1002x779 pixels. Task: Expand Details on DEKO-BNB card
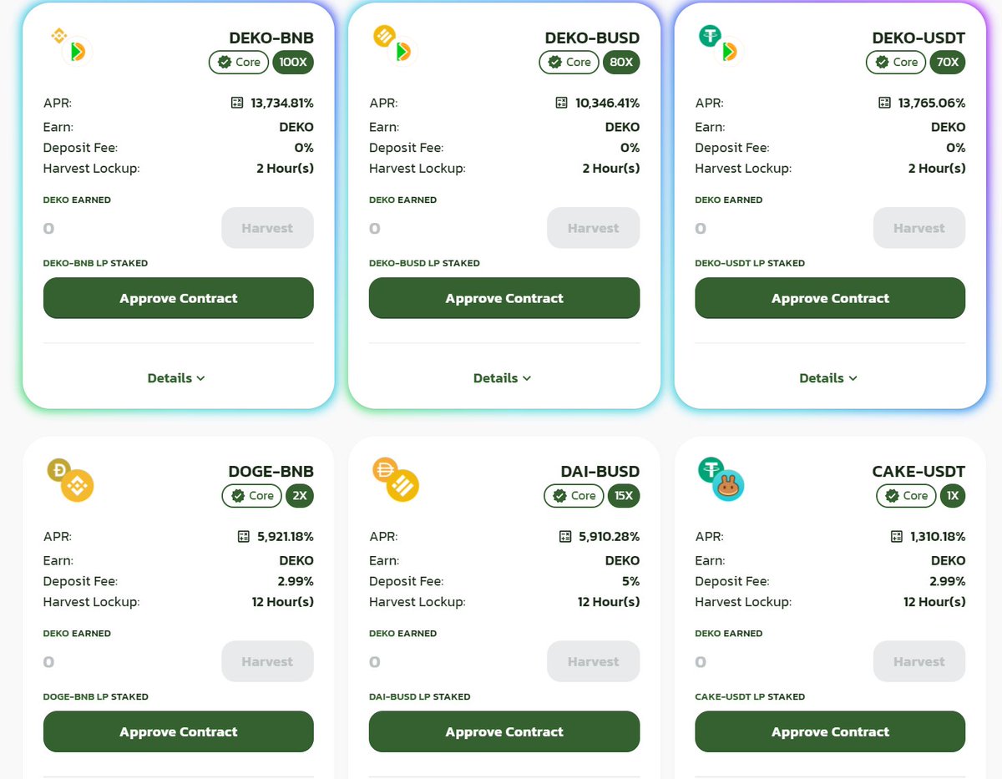tap(176, 378)
